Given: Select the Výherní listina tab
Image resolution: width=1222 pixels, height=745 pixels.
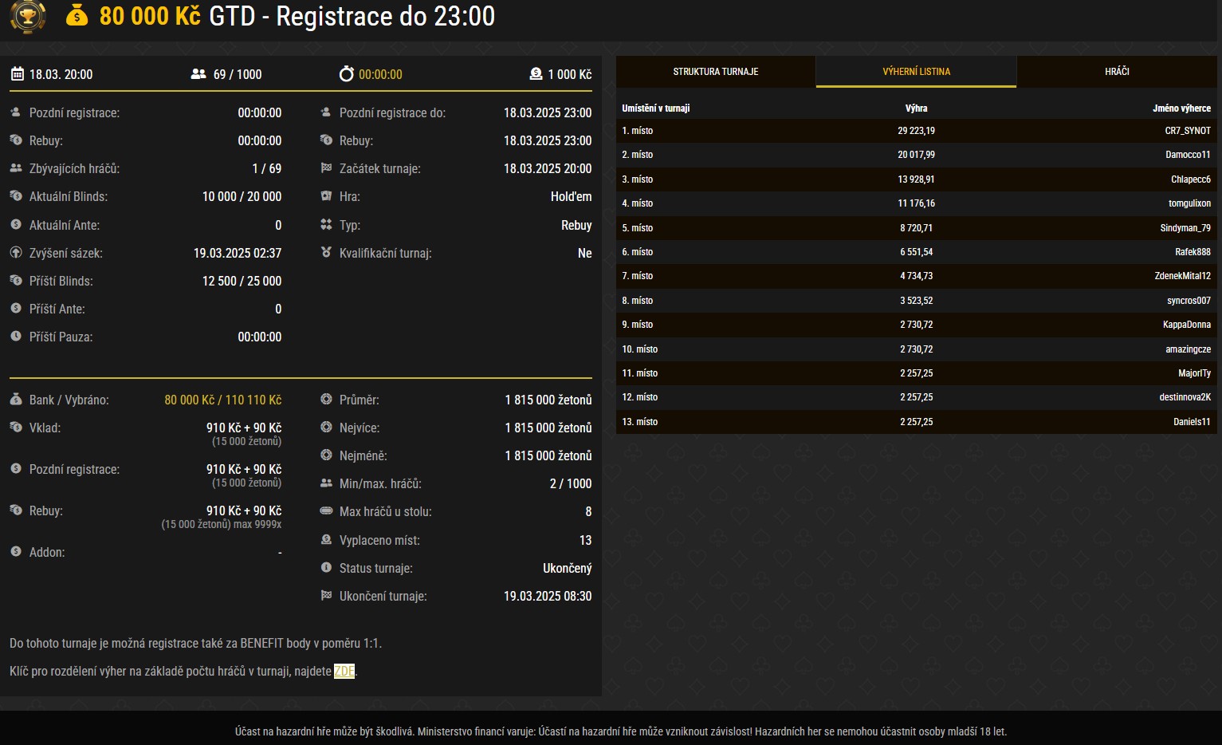Looking at the screenshot, I should pyautogui.click(x=917, y=72).
